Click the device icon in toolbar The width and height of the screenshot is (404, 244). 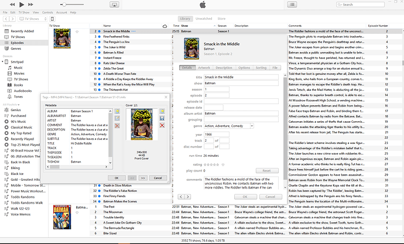tap(52, 19)
